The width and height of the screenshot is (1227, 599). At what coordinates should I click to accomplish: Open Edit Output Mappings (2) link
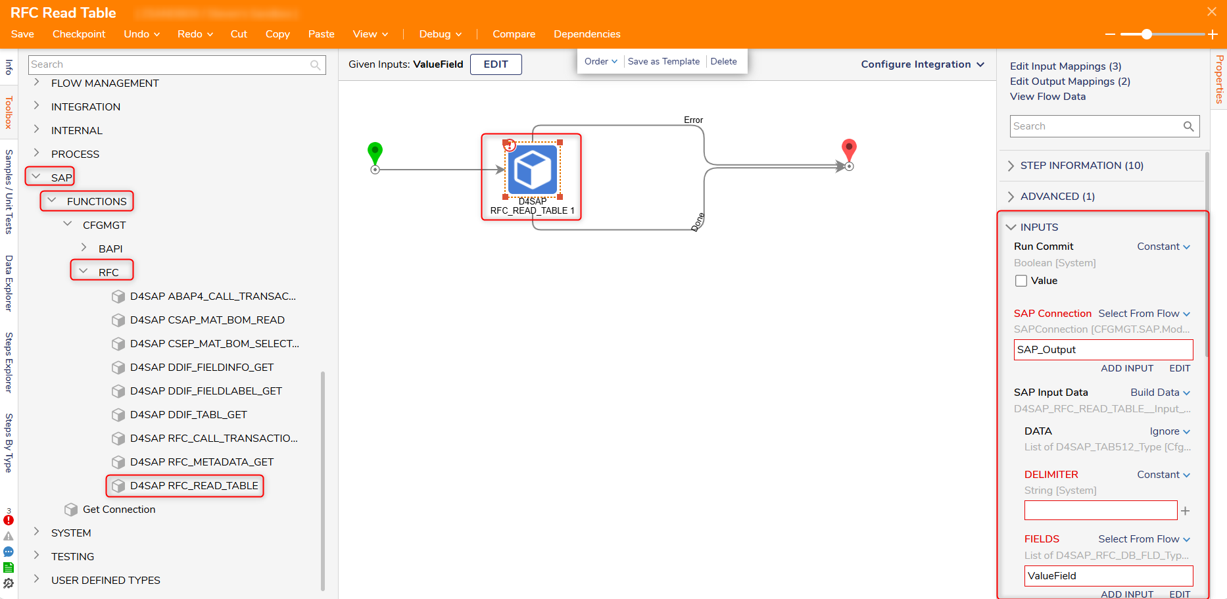(x=1070, y=82)
